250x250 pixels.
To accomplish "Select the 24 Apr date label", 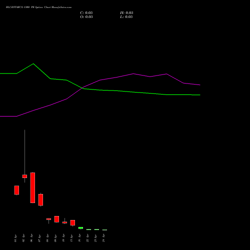I will [x=103, y=238].
